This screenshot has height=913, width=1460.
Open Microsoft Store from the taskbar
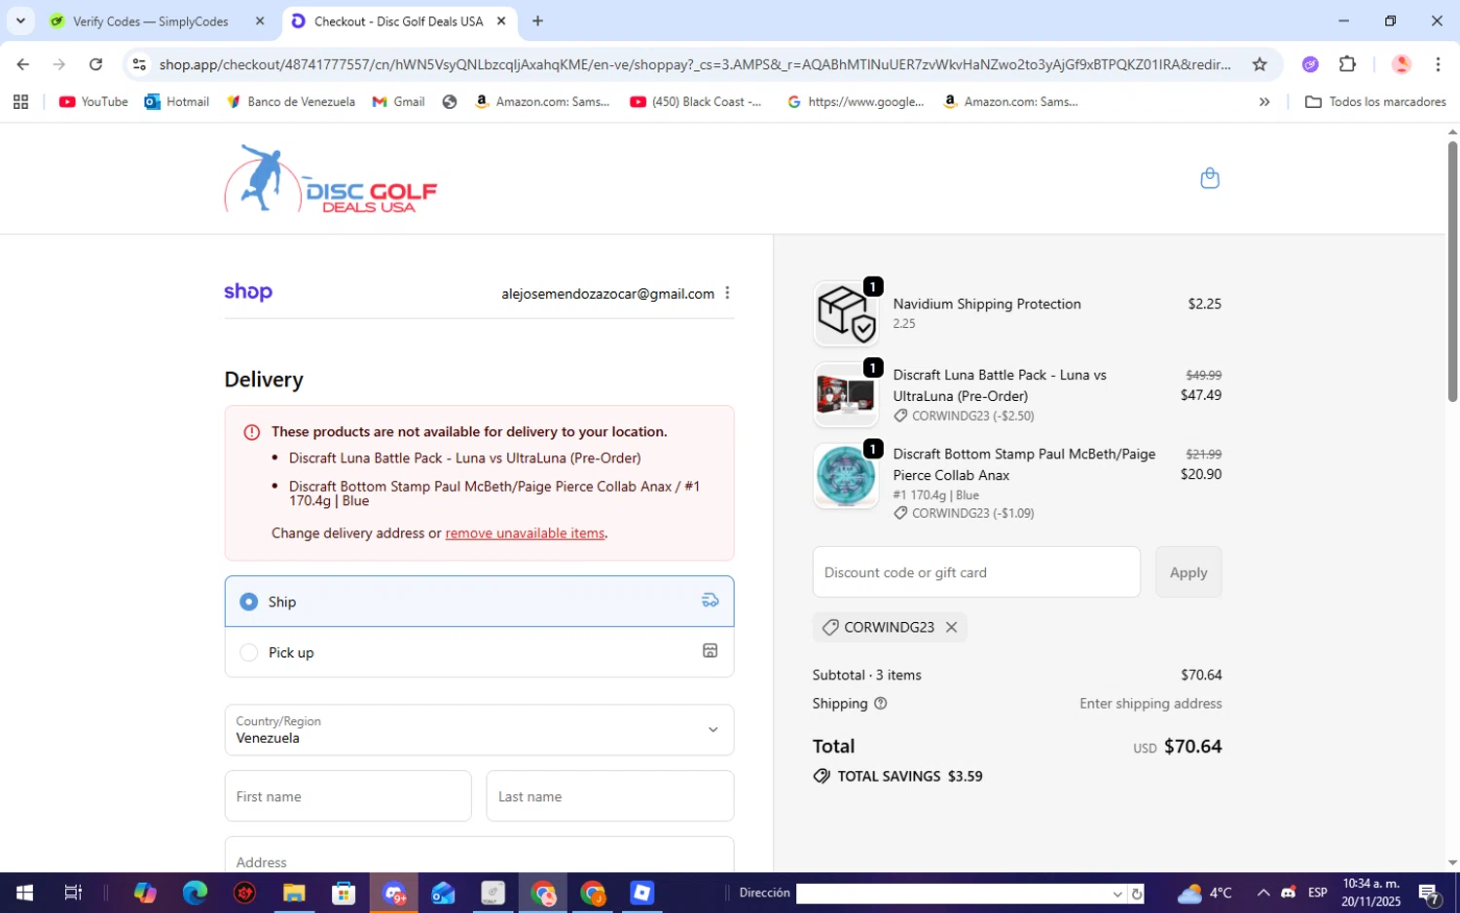tap(344, 893)
